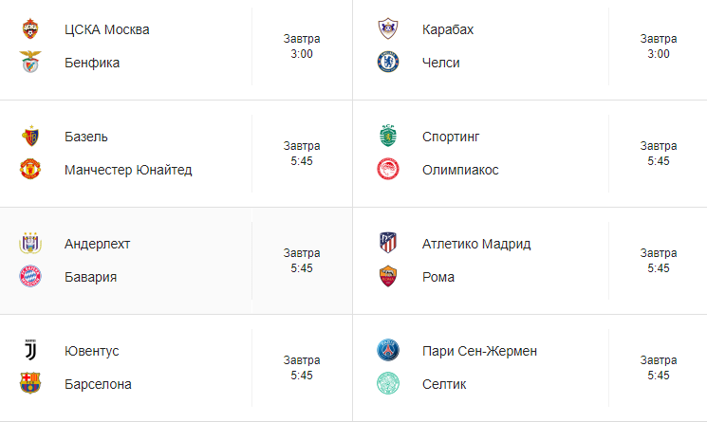Click the Manchester United crest icon

[x=29, y=170]
